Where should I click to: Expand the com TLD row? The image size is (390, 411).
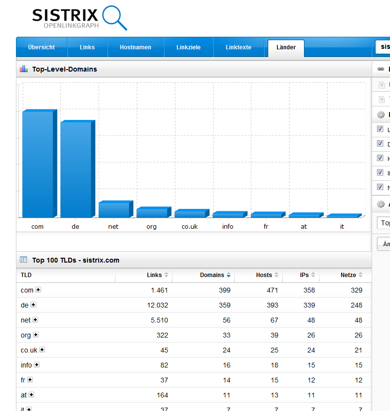[38, 290]
